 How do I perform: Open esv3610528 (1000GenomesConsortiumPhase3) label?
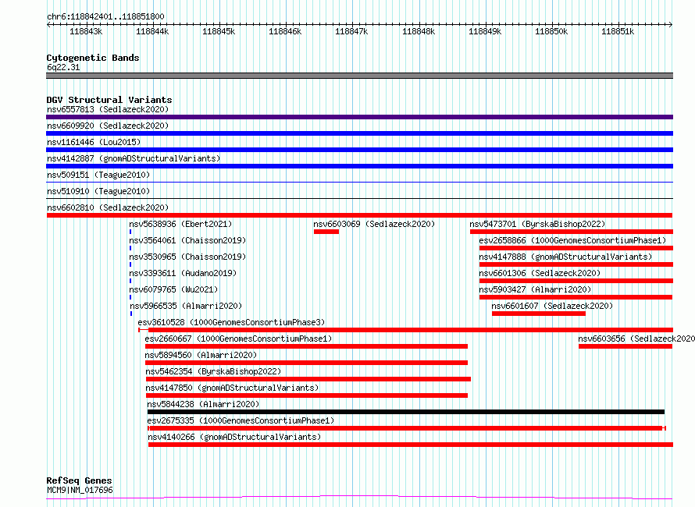[231, 322]
